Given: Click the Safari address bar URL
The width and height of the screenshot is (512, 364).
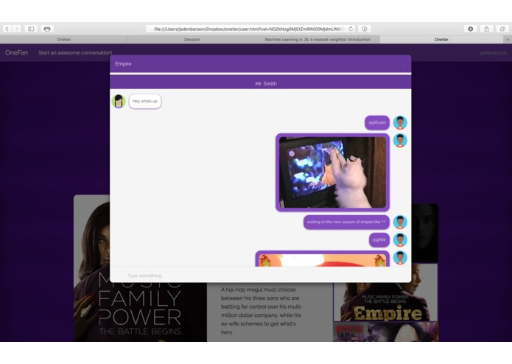Looking at the screenshot, I should (x=250, y=29).
